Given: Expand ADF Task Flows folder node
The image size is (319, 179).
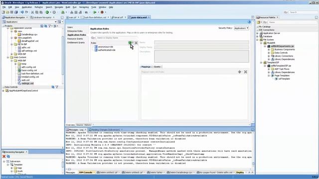Looking at the screenshot, I should point(269,69).
